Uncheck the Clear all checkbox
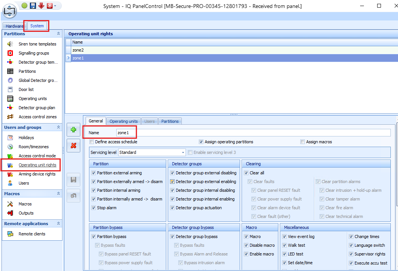This screenshot has height=271, width=398. 246,173
